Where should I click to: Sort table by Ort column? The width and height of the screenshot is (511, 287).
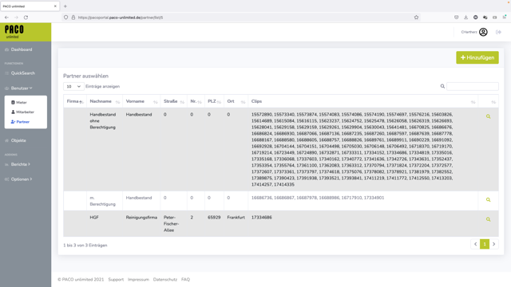tap(236, 101)
